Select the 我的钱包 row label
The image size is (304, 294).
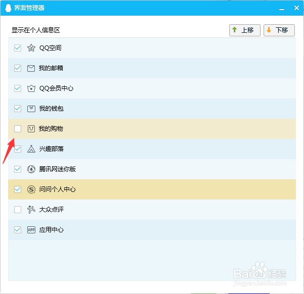coord(52,109)
